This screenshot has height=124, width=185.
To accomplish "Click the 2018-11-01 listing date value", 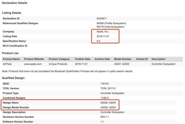I will (x=103, y=37).
